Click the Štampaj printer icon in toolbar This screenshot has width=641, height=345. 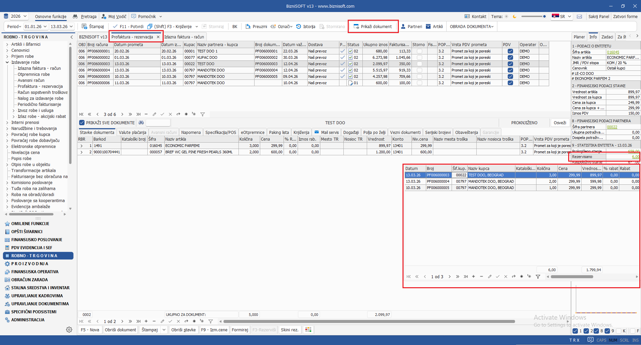(85, 26)
